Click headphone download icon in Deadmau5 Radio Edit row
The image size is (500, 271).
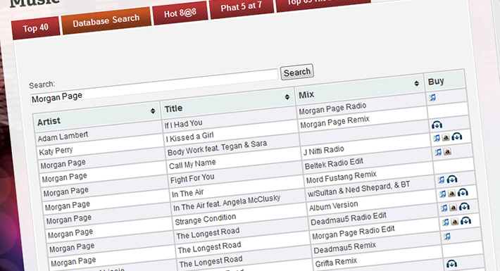pyautogui.click(x=464, y=206)
